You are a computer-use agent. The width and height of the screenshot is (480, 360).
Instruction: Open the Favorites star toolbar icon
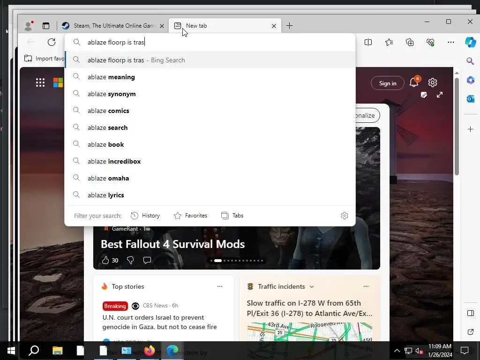pos(389,42)
